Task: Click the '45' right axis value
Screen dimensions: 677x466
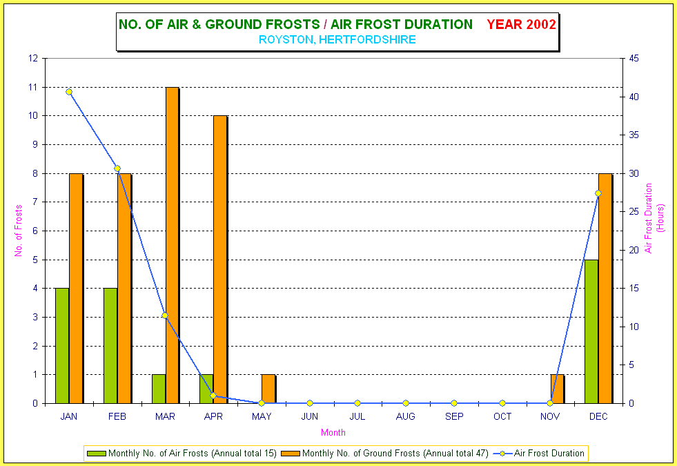Action: tap(634, 58)
